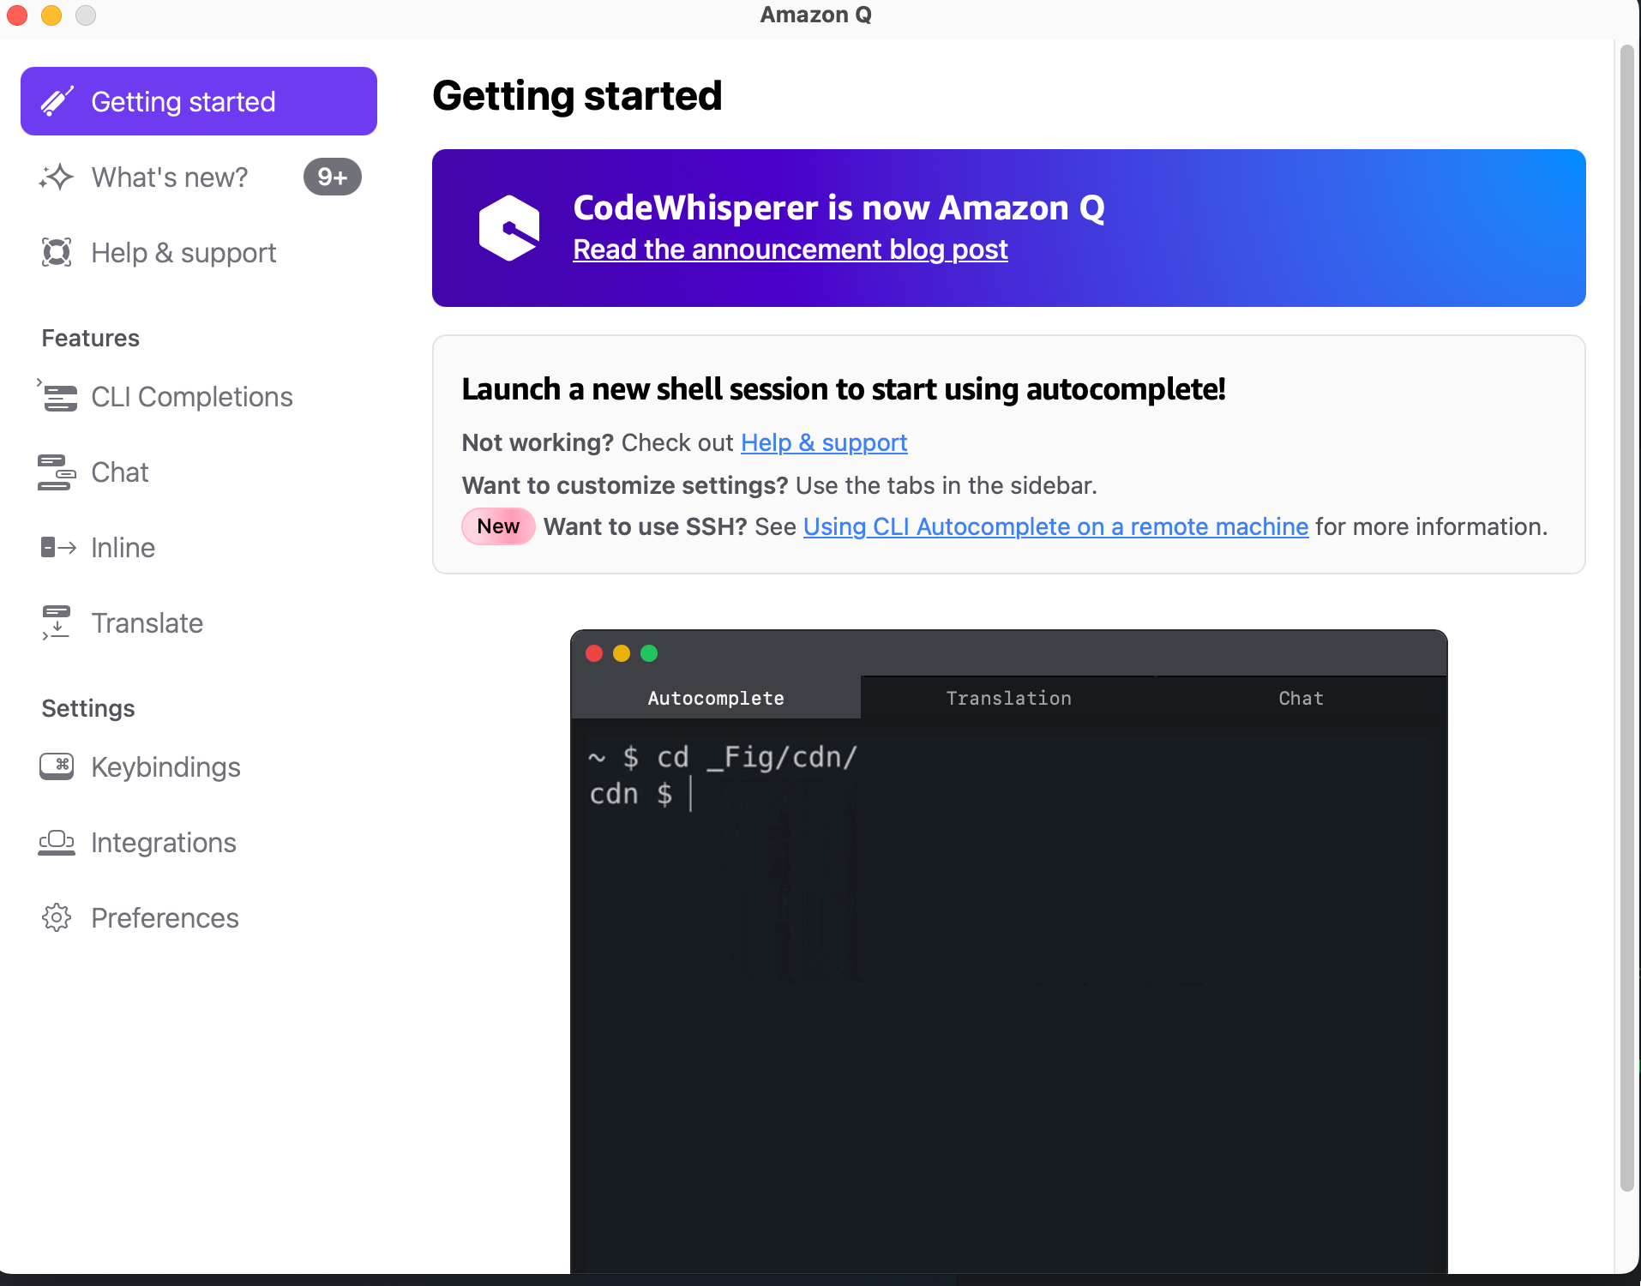Viewport: 1641px width, 1286px height.
Task: Click the pink New badge
Action: [498, 526]
